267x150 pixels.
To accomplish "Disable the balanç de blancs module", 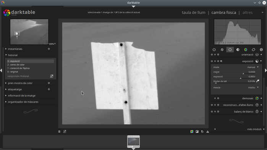I will (212, 112).
